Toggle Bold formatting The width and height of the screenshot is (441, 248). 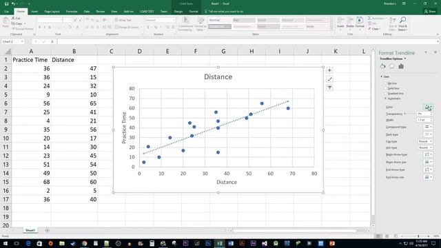click(x=40, y=28)
